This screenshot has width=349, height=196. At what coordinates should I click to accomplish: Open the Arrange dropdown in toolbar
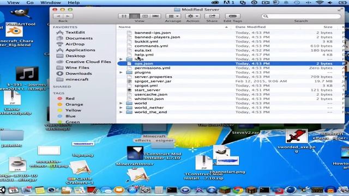click(x=173, y=16)
